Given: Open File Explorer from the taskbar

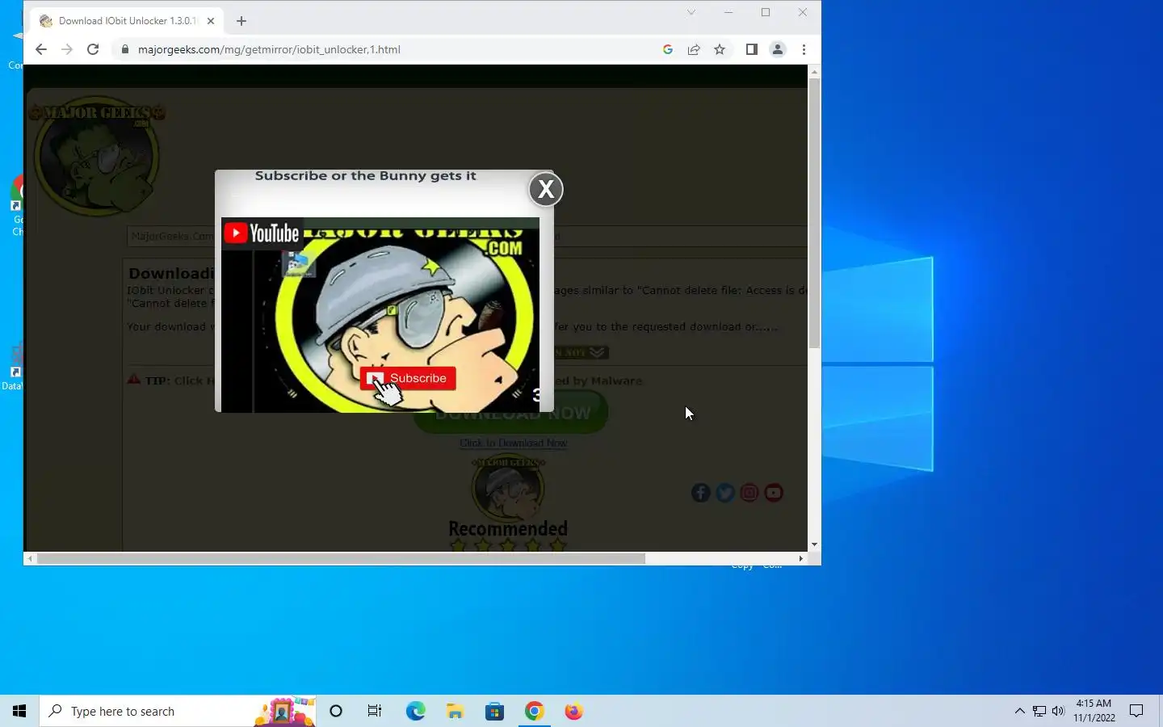Looking at the screenshot, I should click(455, 711).
